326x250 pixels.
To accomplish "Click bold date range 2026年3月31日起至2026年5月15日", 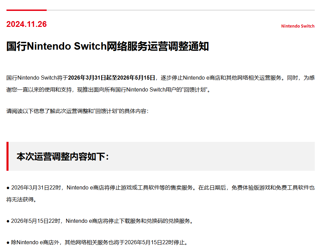I will 112,78.
